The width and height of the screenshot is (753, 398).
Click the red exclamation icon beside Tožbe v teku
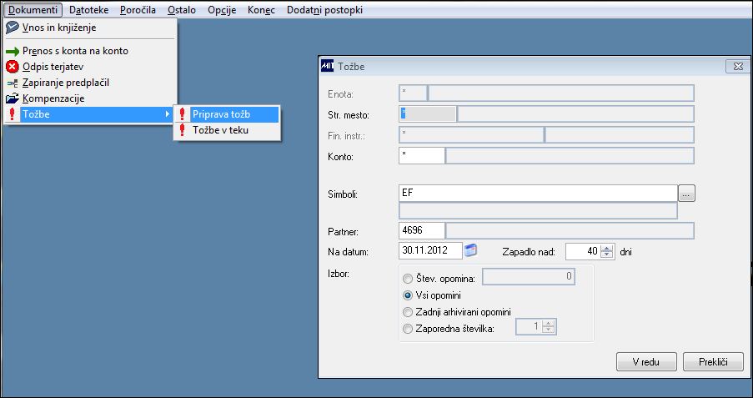182,130
